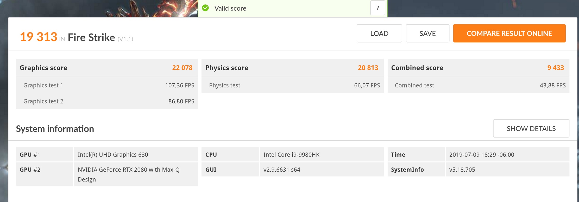Click the Time value 2019-07-09

pos(482,155)
